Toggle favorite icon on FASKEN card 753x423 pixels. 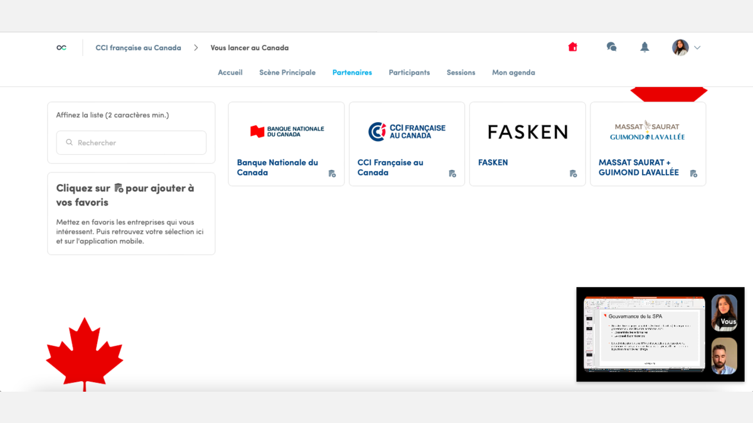click(573, 174)
